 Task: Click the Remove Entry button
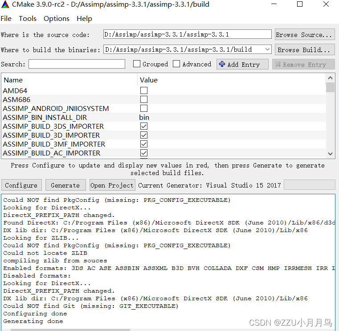(x=303, y=64)
